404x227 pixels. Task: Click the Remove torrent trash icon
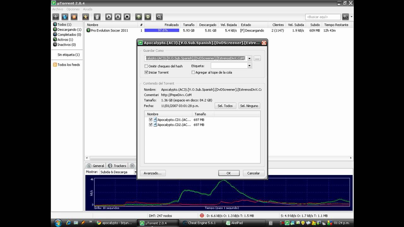[x=97, y=17]
